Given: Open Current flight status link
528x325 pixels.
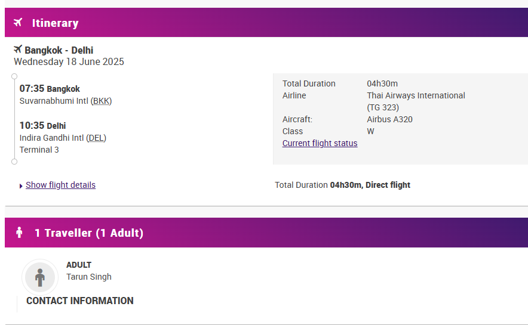Looking at the screenshot, I should pyautogui.click(x=320, y=143).
